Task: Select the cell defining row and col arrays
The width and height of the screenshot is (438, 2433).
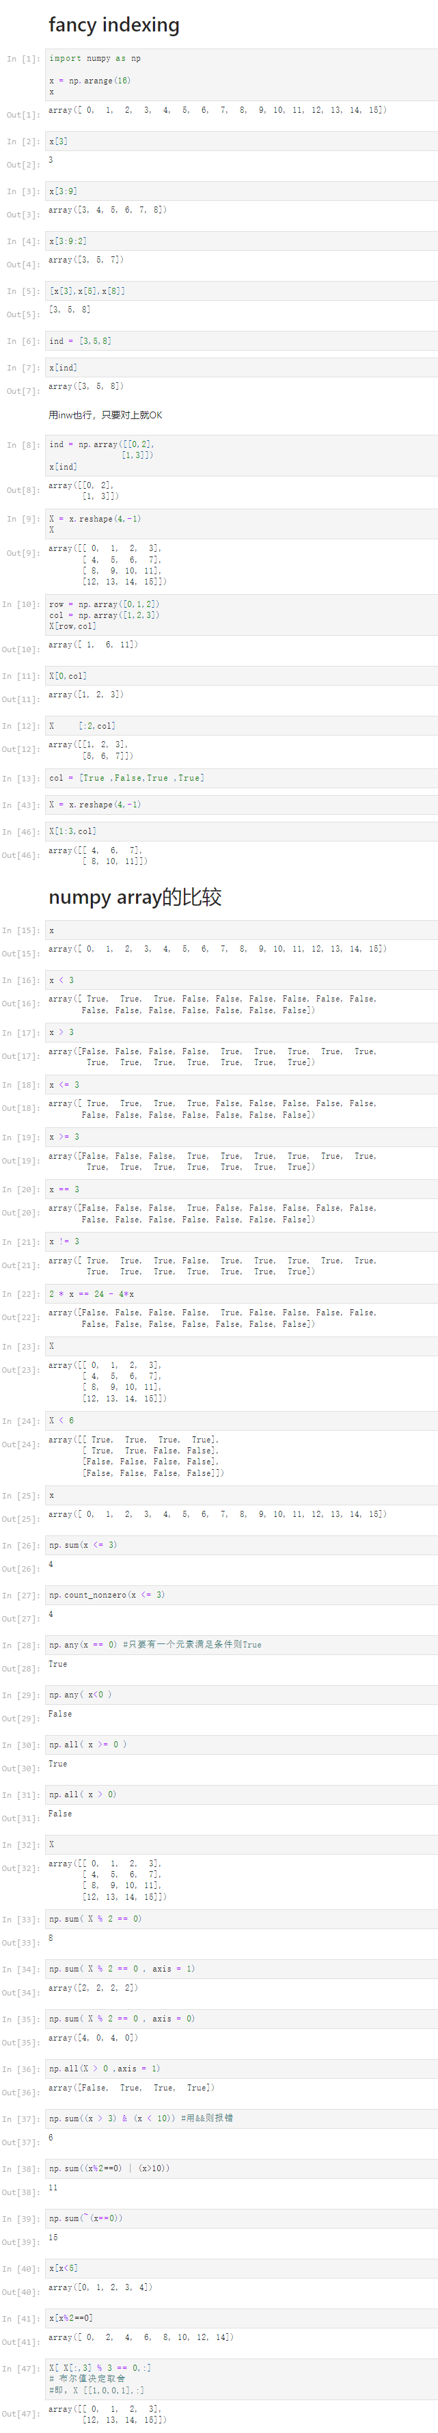Action: tap(241, 615)
